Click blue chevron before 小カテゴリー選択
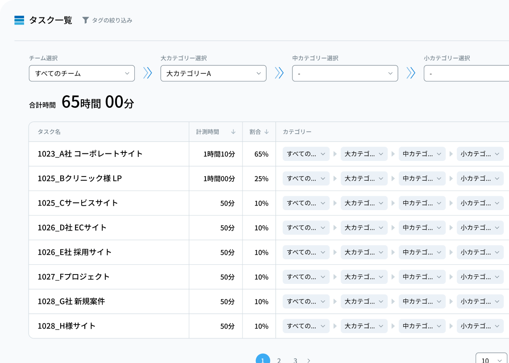The height and width of the screenshot is (363, 509). (x=410, y=73)
